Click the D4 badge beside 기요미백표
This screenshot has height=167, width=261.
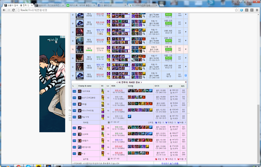(74, 91)
